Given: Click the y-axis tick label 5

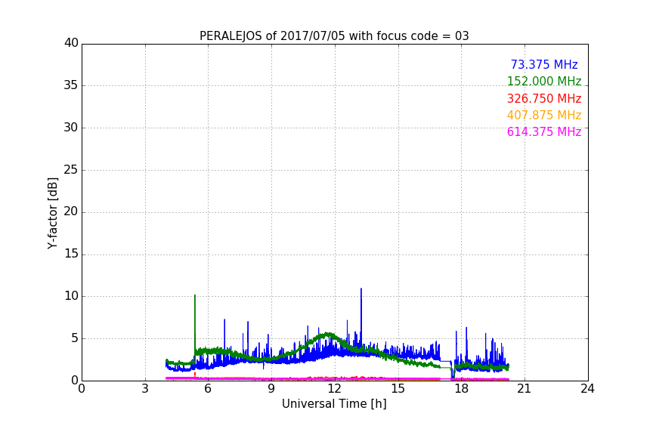Looking at the screenshot, I should [75, 338].
